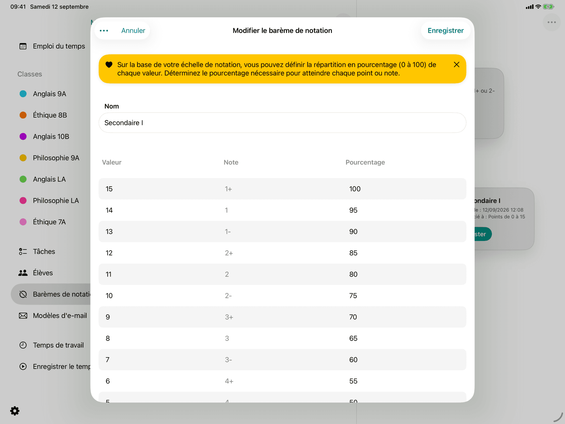Select Philosophie LA class

(x=56, y=201)
